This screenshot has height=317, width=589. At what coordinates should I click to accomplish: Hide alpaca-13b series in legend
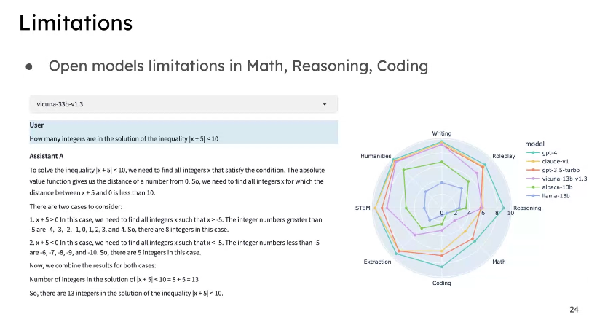pyautogui.click(x=549, y=187)
